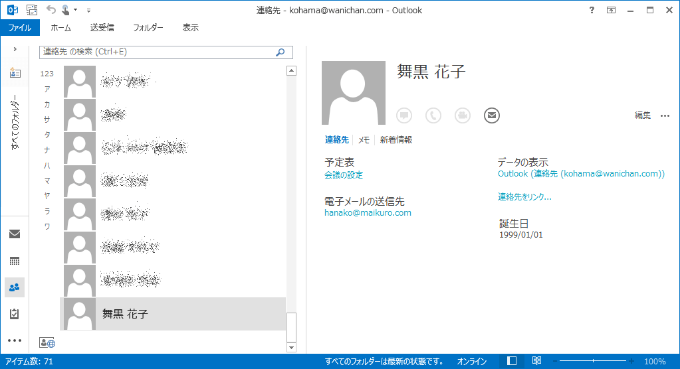Customize the quick access toolbar dropdown
The image size is (680, 369).
pos(88,11)
